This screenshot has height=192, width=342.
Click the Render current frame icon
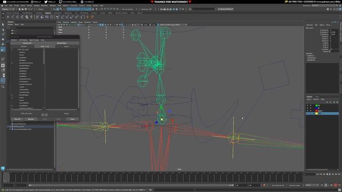point(165,9)
